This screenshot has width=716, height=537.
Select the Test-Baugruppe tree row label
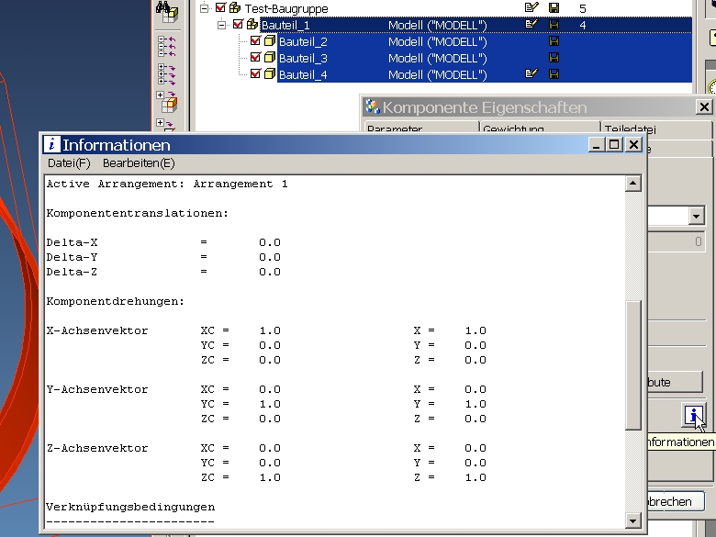click(286, 8)
